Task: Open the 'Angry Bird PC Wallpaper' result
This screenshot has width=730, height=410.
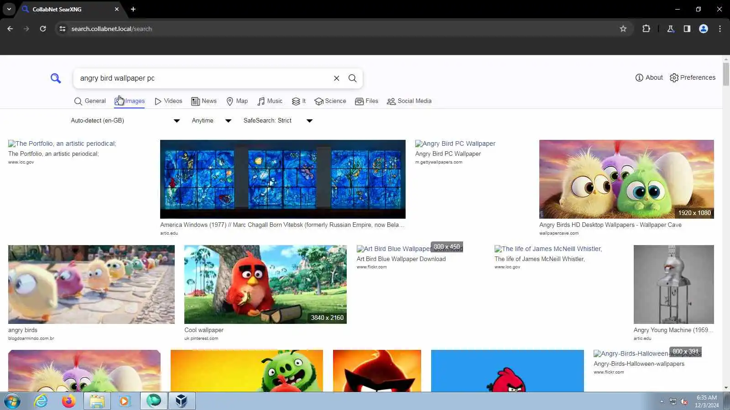Action: (x=455, y=143)
